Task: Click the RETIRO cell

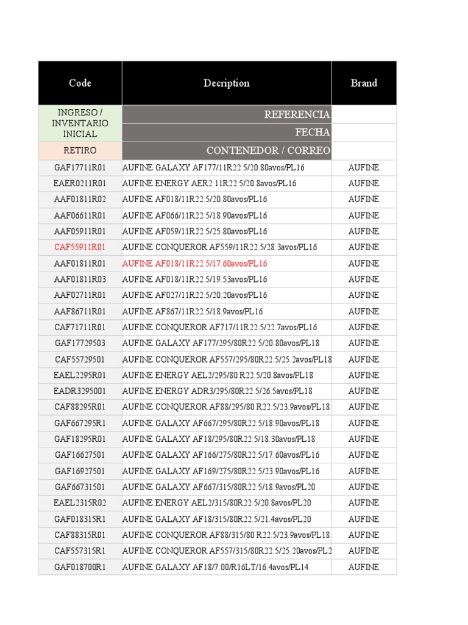Action: 80,151
